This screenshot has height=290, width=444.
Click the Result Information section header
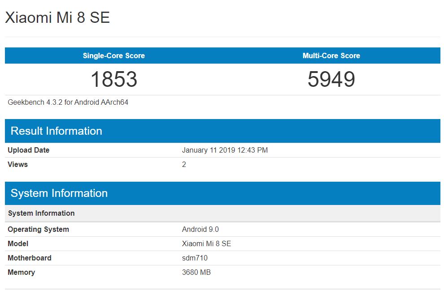coord(222,131)
